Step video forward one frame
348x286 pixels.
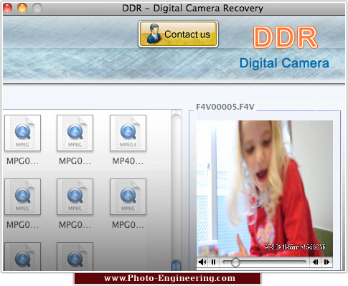[326, 262]
